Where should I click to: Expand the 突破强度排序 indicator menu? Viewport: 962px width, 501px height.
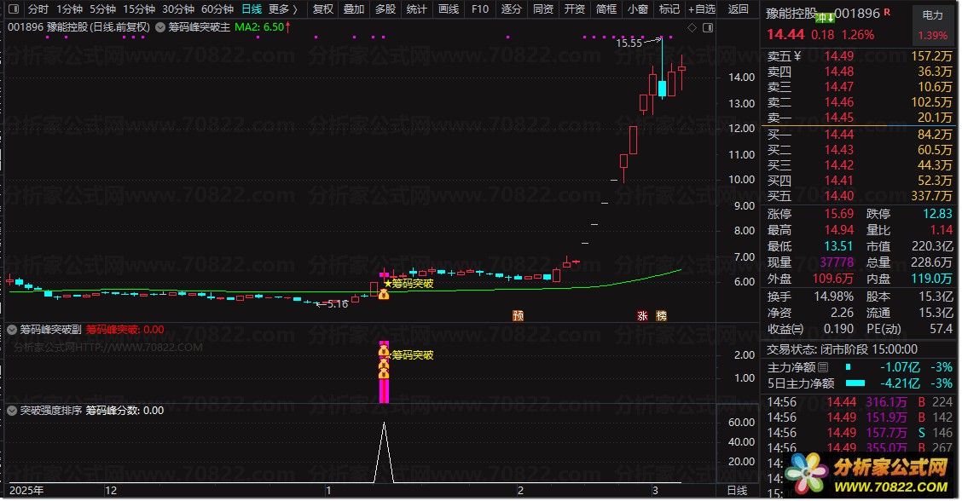click(12, 411)
